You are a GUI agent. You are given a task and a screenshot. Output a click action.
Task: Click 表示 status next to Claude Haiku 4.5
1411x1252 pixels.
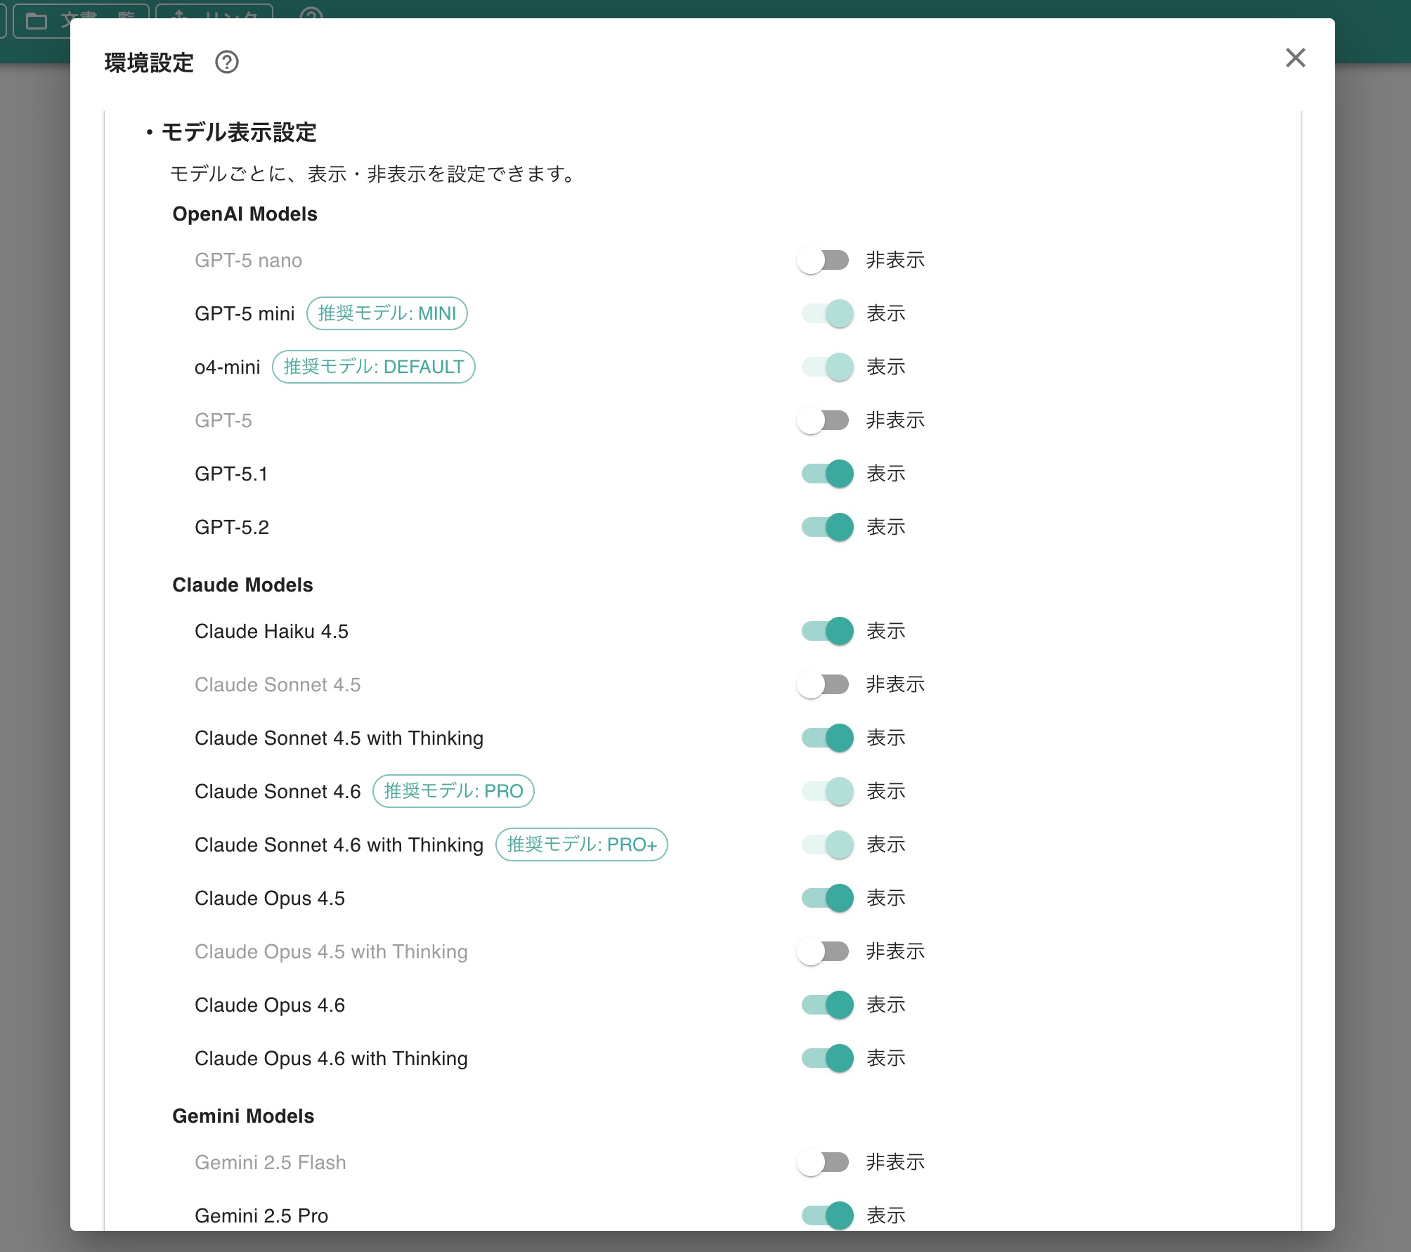tap(886, 632)
